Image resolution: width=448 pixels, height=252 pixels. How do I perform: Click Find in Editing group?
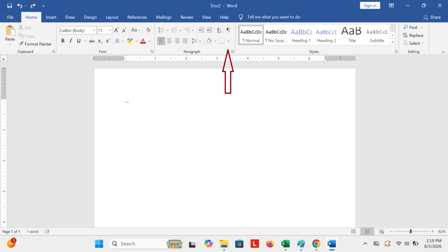[x=410, y=28]
